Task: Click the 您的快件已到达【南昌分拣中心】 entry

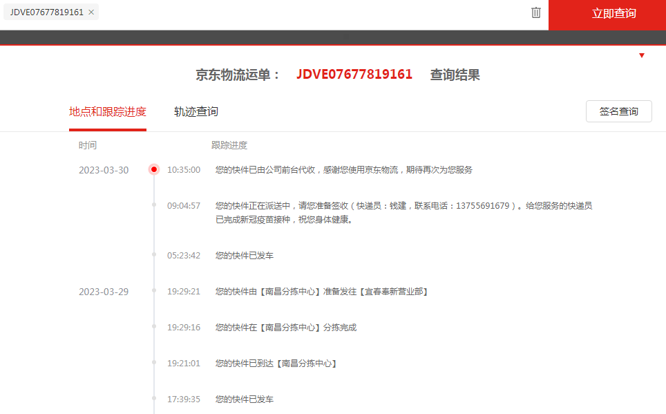Action: click(276, 364)
